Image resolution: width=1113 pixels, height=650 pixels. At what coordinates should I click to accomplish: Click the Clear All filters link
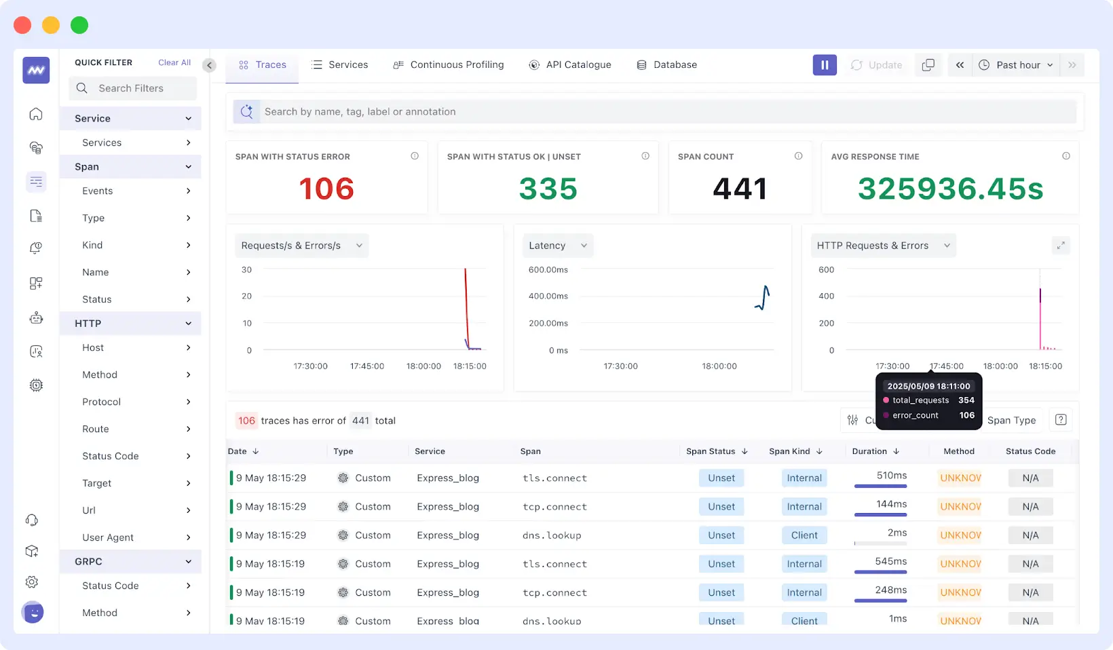point(174,62)
